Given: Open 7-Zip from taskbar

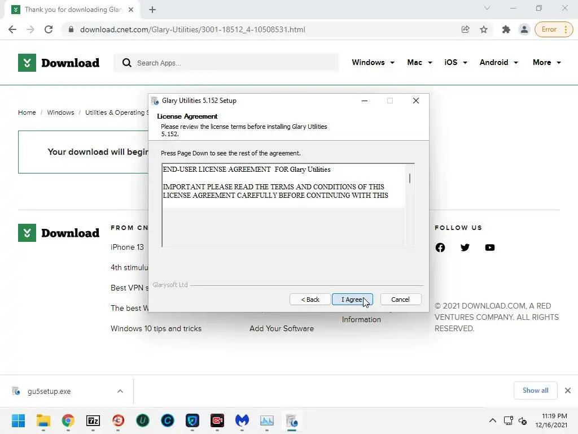Looking at the screenshot, I should pos(93,420).
